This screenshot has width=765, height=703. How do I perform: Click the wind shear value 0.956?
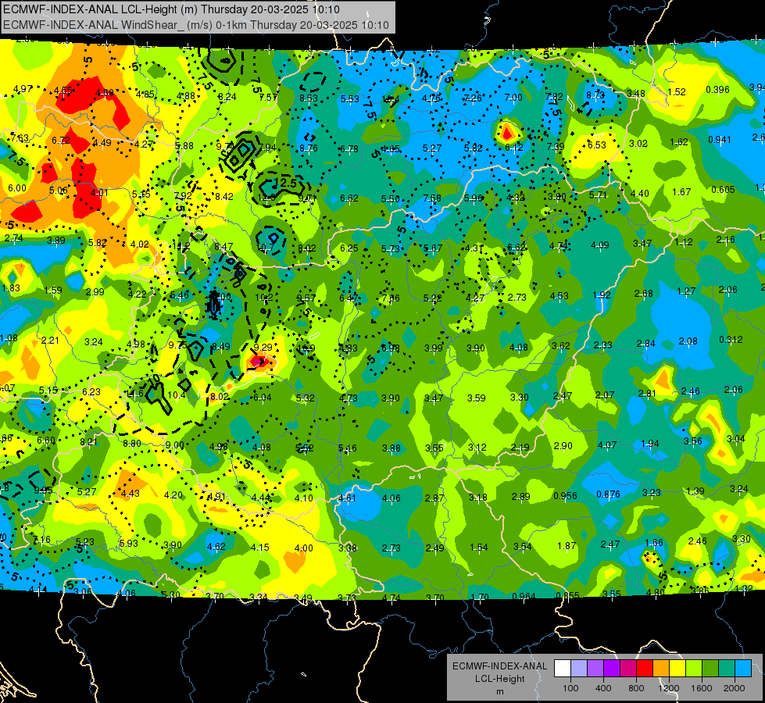point(566,496)
